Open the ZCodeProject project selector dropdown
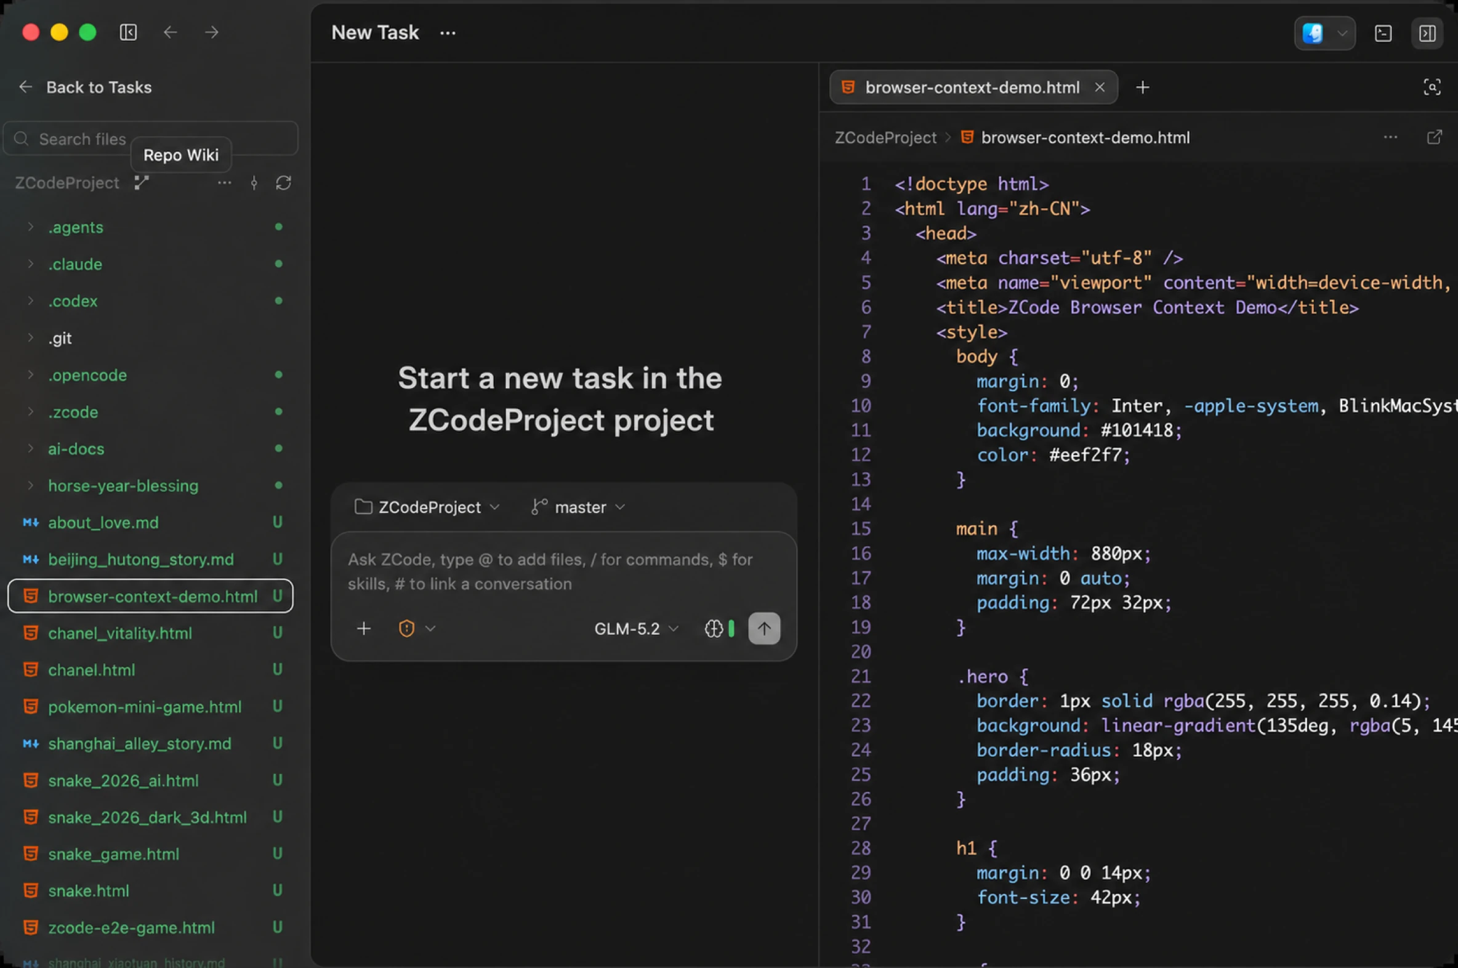Viewport: 1458px width, 968px height. 427,507
